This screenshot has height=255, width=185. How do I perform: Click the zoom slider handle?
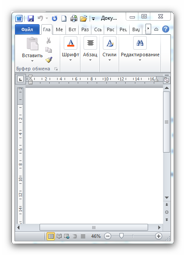(121, 236)
